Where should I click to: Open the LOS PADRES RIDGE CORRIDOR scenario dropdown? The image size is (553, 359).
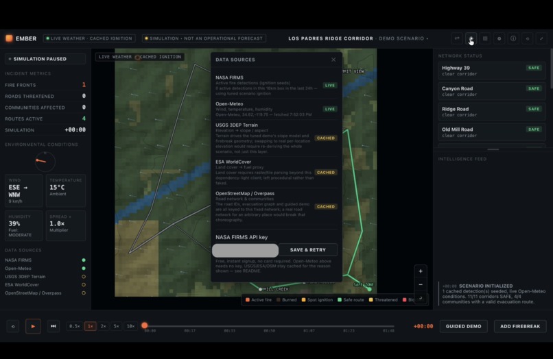point(358,38)
